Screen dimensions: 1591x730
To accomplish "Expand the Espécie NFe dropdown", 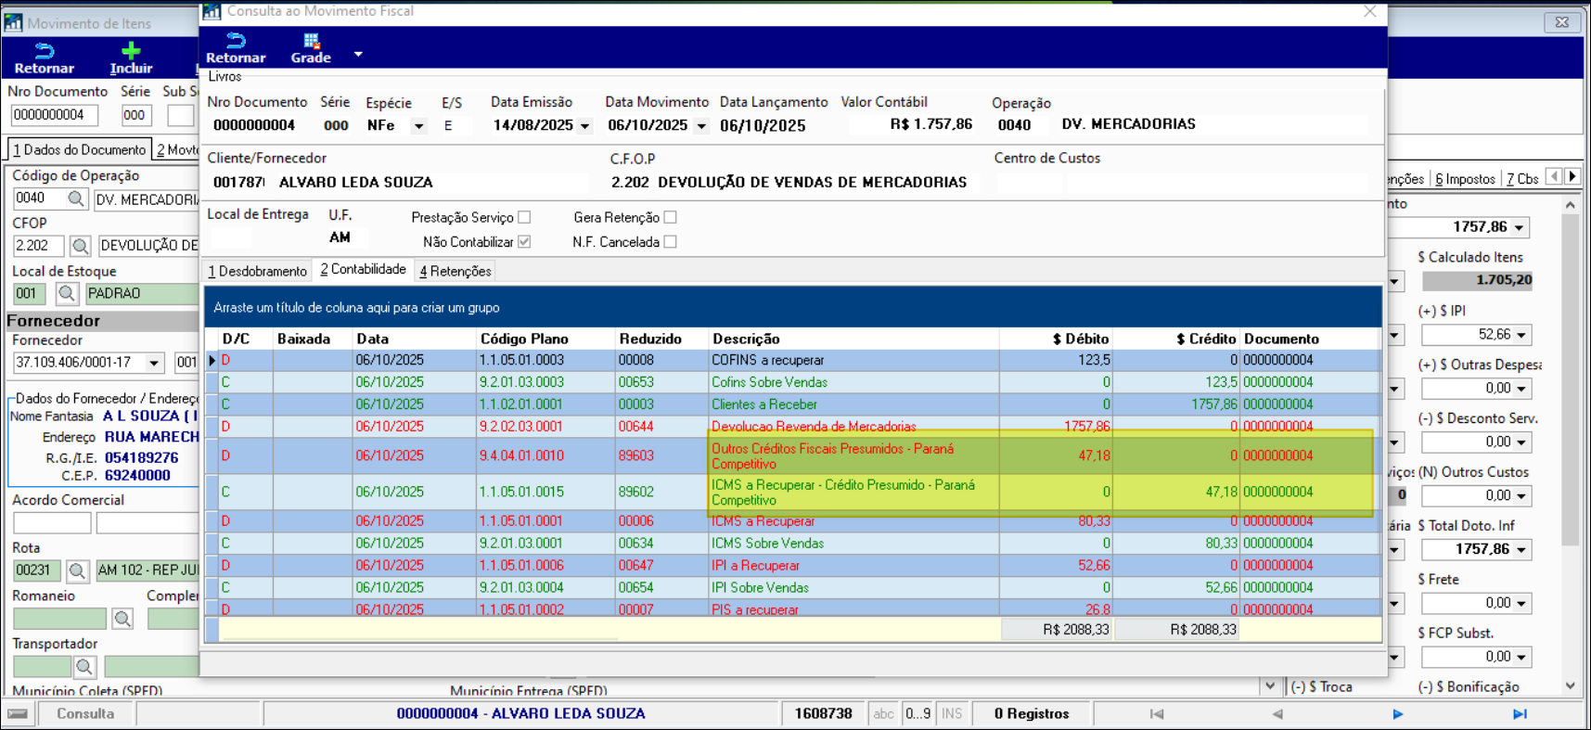I will [x=418, y=126].
